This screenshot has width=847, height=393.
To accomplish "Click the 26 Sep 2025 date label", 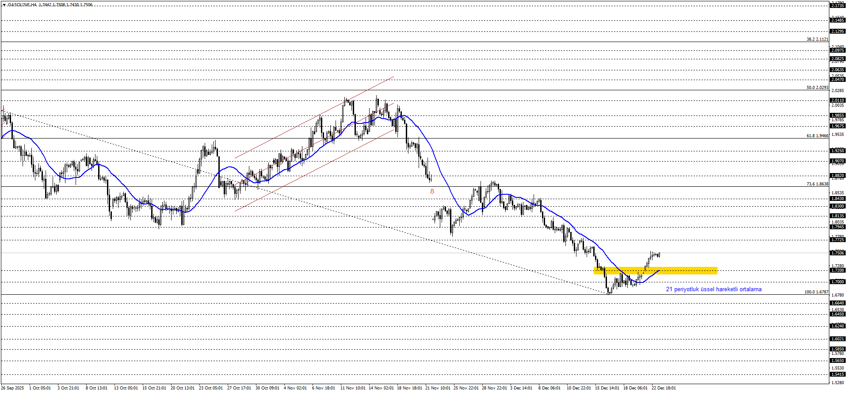I will tap(12, 388).
